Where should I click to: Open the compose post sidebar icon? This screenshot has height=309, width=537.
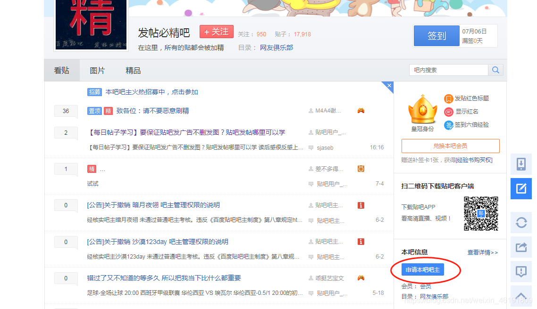pyautogui.click(x=521, y=188)
